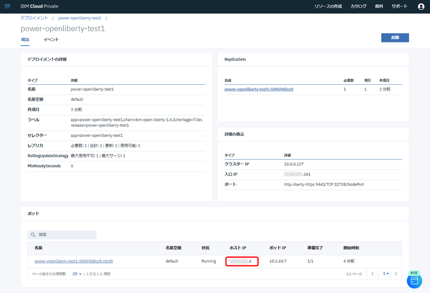Select the MinReadySeconds row label
Viewport: 430px width, 293px height.
[44, 166]
